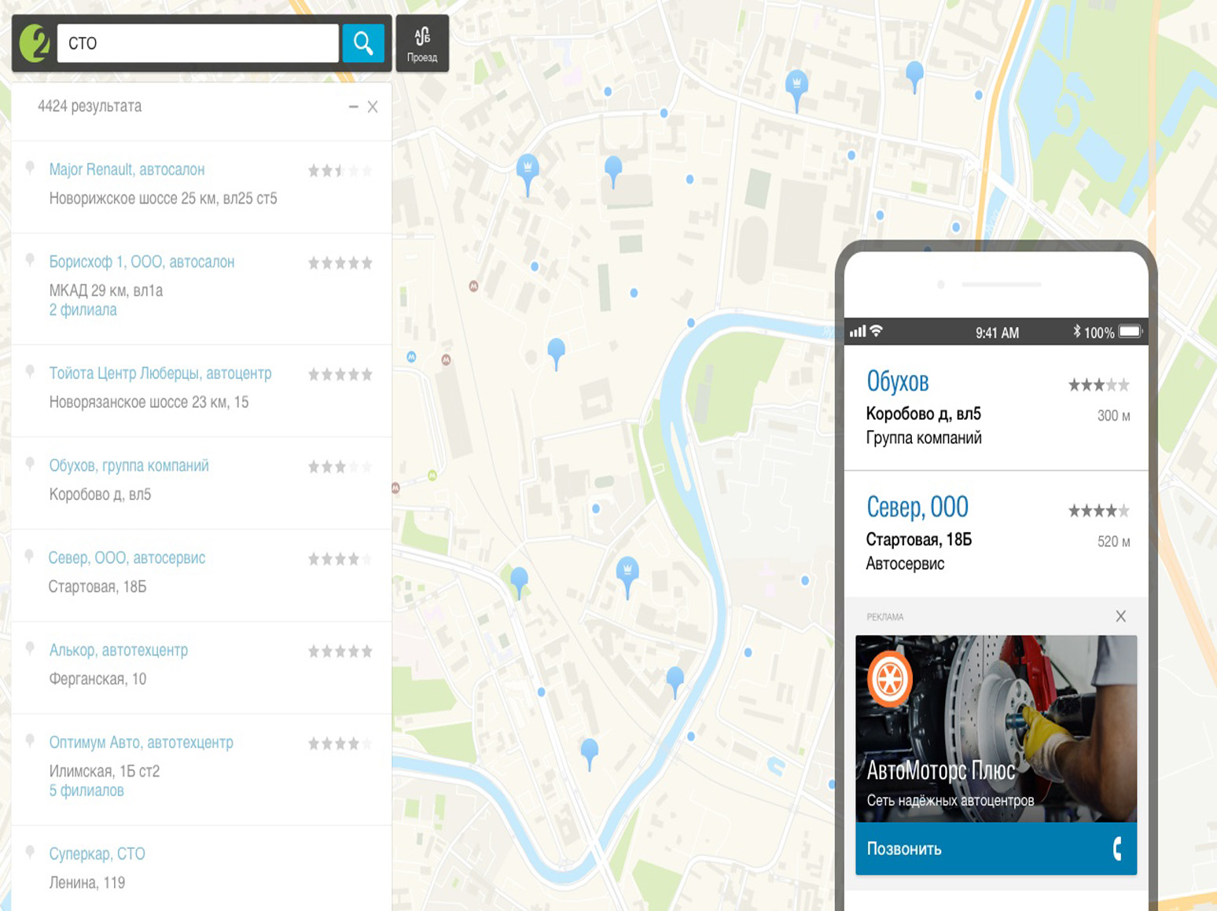Open Major Renault, автосалон listing
1217x911 pixels.
pos(127,170)
